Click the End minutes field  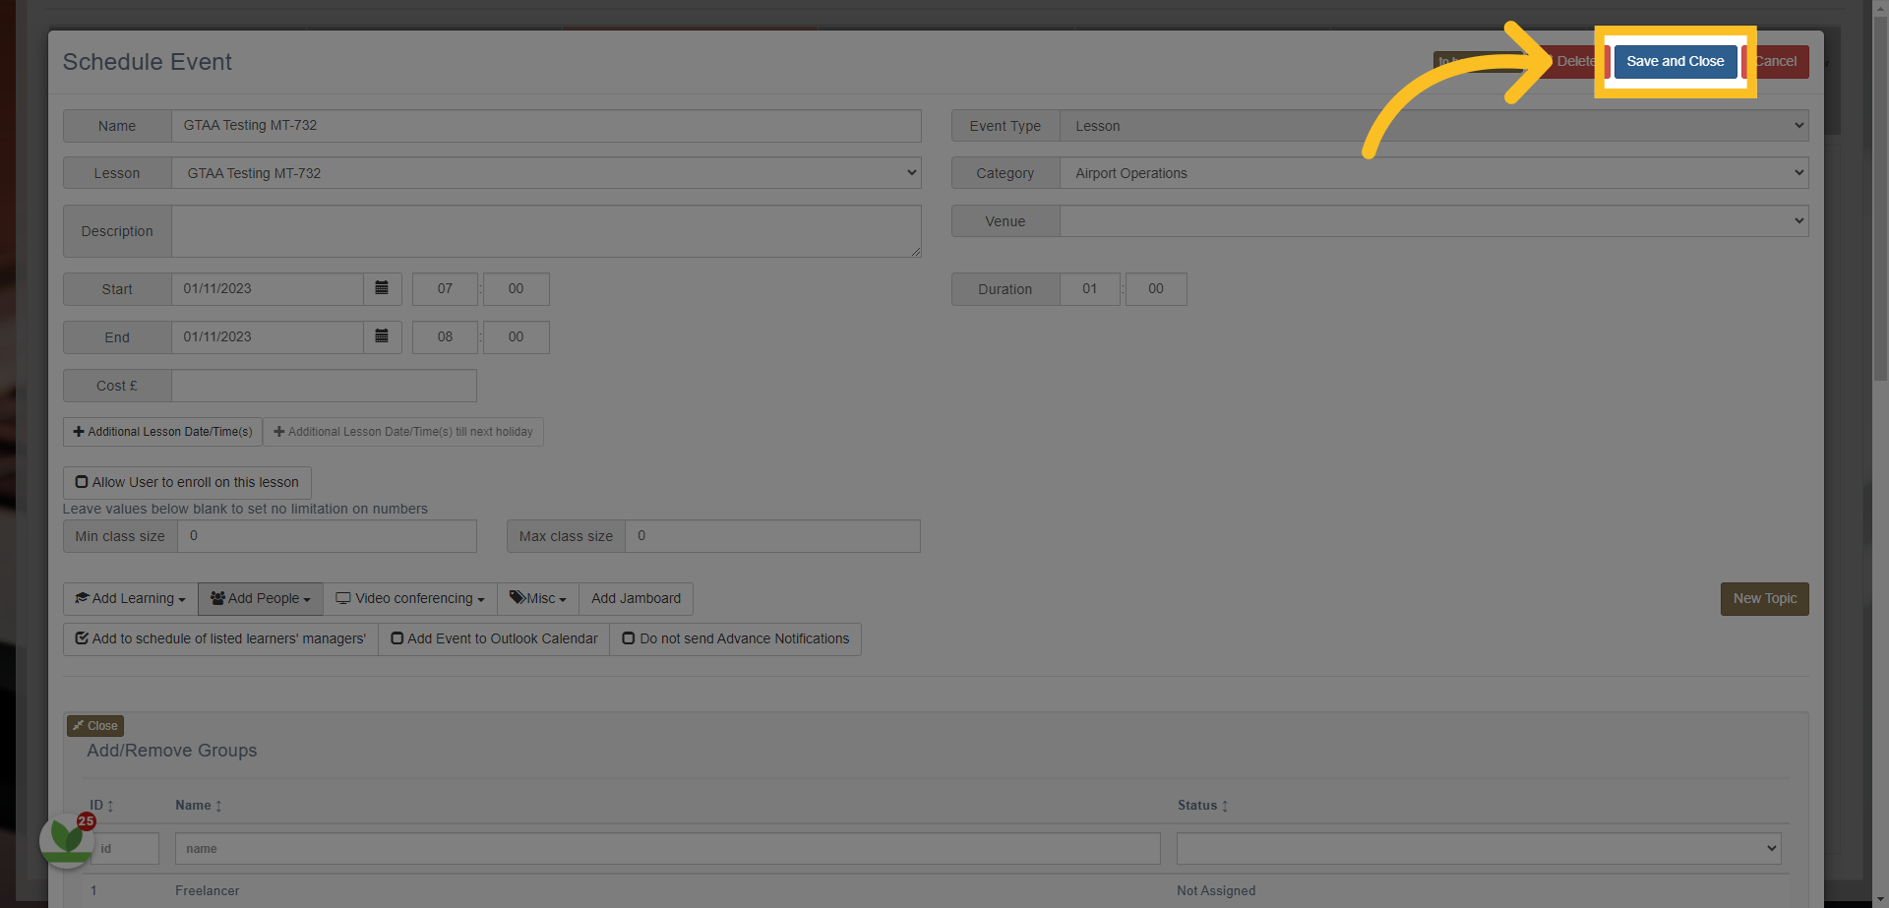[x=517, y=337]
